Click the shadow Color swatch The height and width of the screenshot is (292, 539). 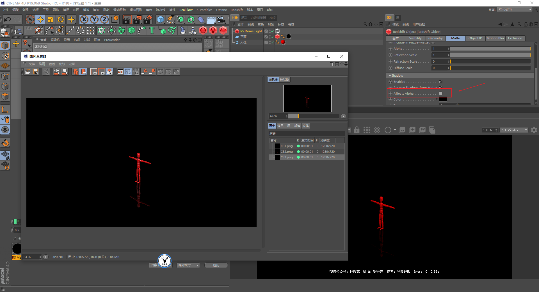(443, 99)
